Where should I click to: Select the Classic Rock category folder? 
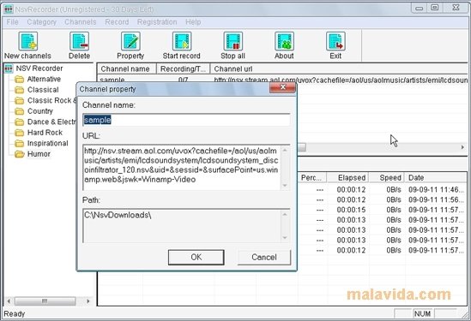(x=51, y=100)
